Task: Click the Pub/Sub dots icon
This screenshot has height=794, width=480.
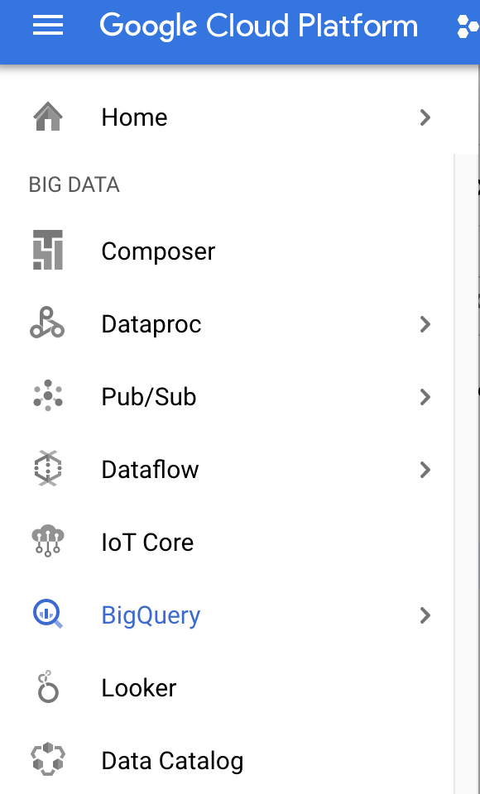Action: coord(48,395)
